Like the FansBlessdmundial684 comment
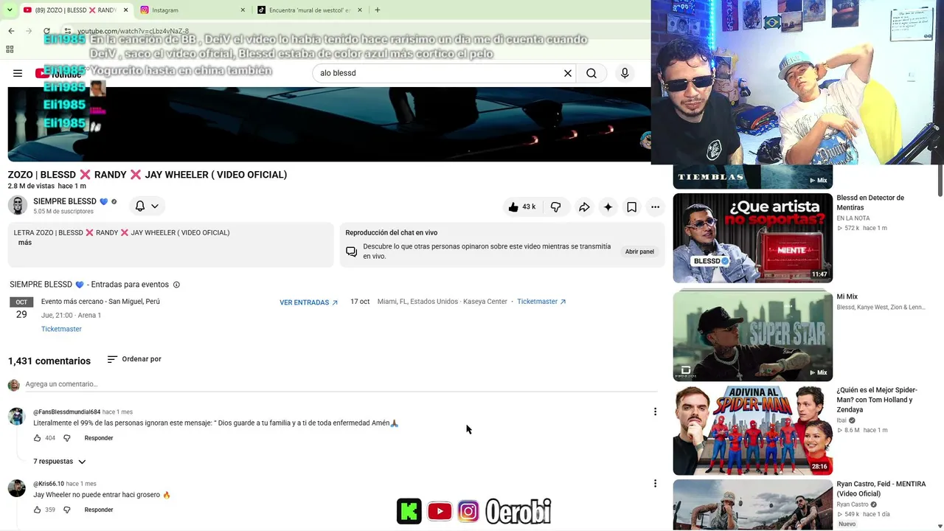 [38, 438]
